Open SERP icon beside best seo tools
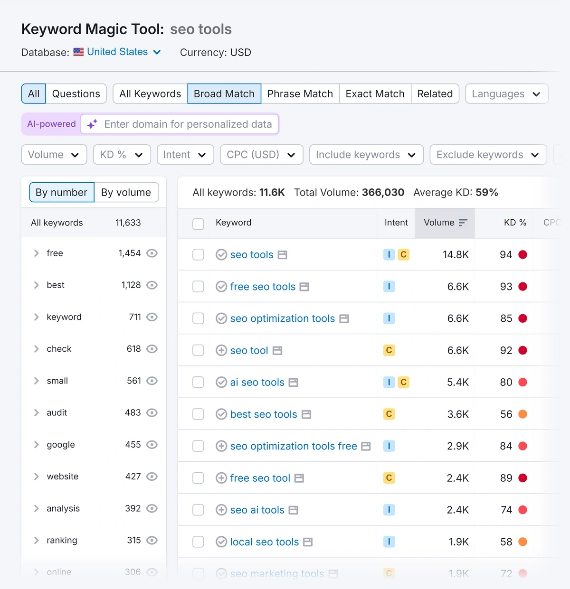The height and width of the screenshot is (589, 570). 306,414
